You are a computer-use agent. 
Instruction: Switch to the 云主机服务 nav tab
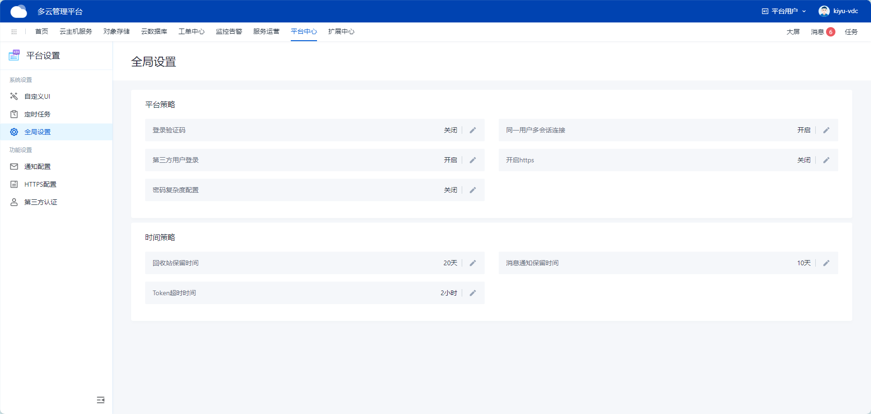pos(76,32)
